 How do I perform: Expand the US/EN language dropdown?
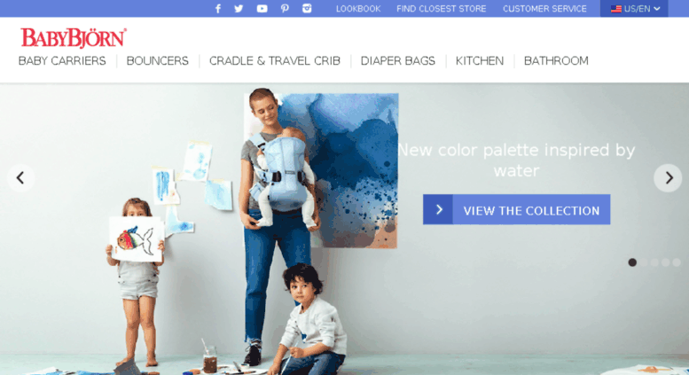(634, 9)
